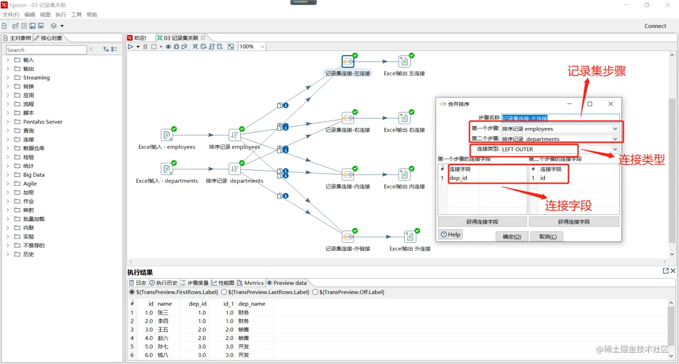The image size is (679, 364).
Task: Open the 第一个步骤 dropdown
Action: click(615, 129)
